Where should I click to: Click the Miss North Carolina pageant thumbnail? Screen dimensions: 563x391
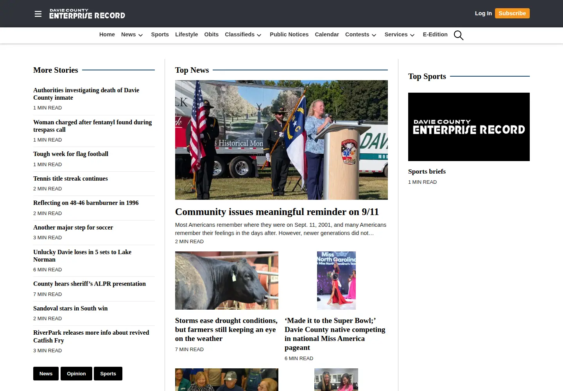point(336,280)
